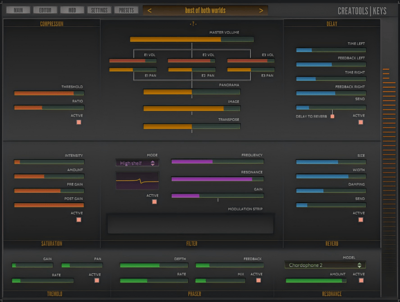This screenshot has height=302, width=400.
Task: Advance to the next preset
Action: [x=261, y=10]
